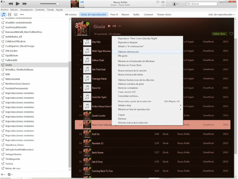Select the Number 10 song row

click(152, 143)
